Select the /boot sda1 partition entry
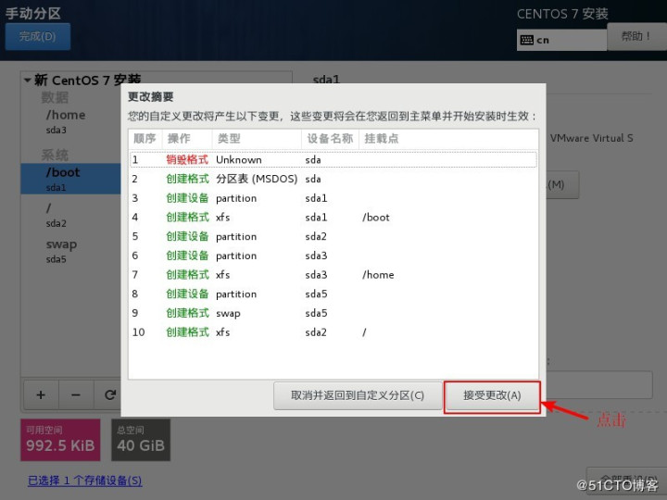The width and height of the screenshot is (667, 500). [x=70, y=179]
